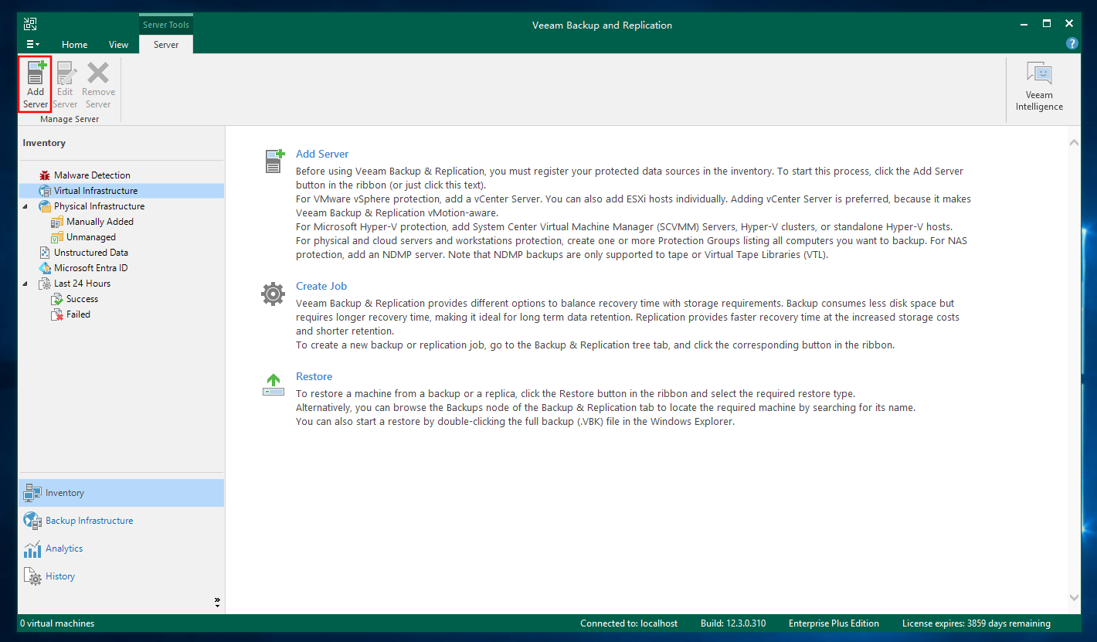This screenshot has width=1097, height=642.
Task: Switch to the View ribbon tab
Action: [x=118, y=45]
